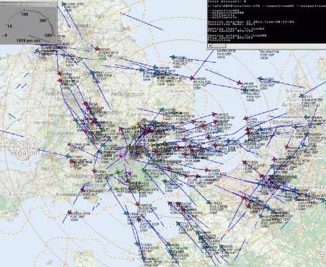Click the Amsterdam city label on the map
Screen dimensions: 326x267
pos(301,105)
